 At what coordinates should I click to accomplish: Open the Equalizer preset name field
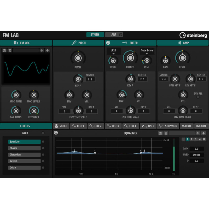(x=182, y=133)
